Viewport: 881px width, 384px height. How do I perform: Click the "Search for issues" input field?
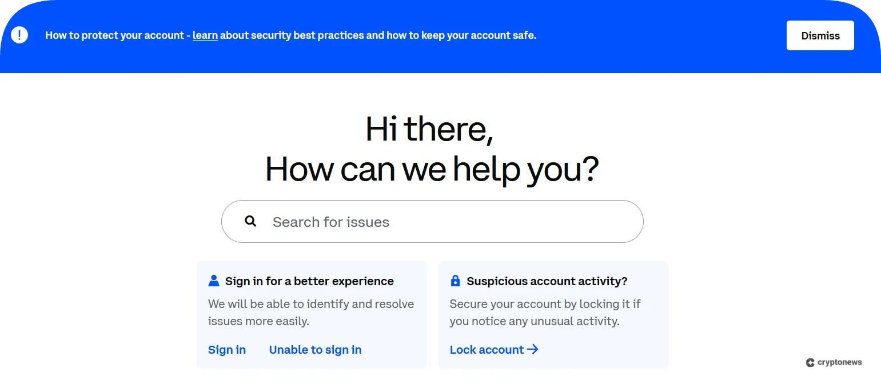[x=432, y=221]
